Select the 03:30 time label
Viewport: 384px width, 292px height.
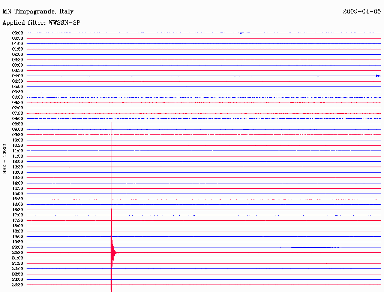tap(18, 70)
